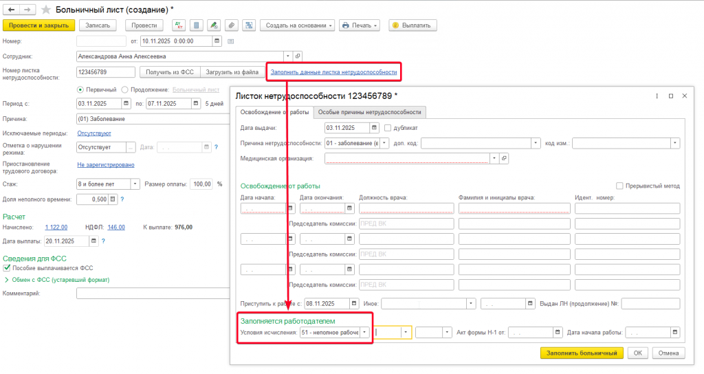Open calendar beside the Иное date field
Screen dimensions: 704x374
click(530, 303)
